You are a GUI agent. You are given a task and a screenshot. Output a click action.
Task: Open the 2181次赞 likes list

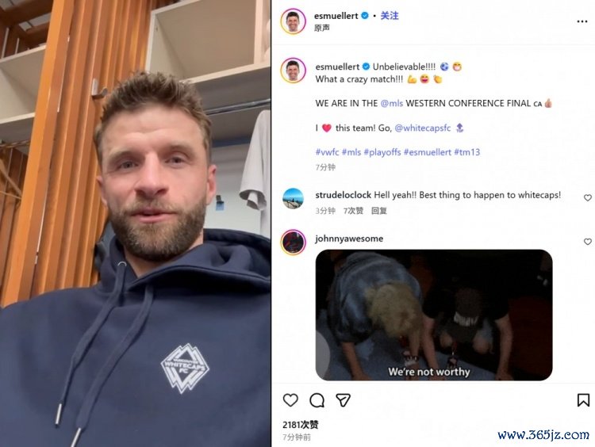pyautogui.click(x=301, y=425)
